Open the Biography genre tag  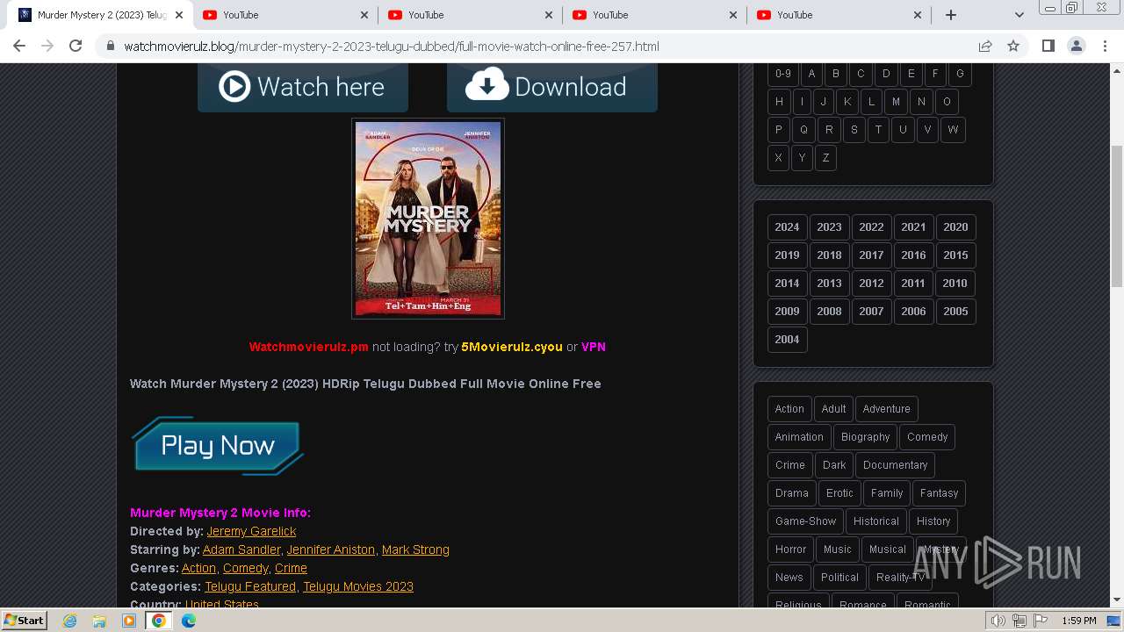[x=865, y=437]
